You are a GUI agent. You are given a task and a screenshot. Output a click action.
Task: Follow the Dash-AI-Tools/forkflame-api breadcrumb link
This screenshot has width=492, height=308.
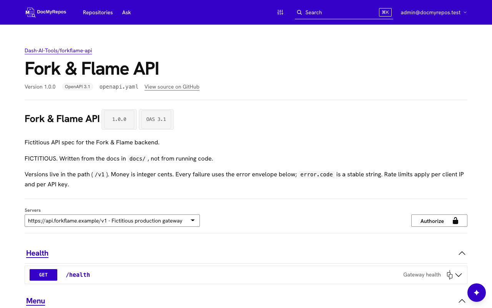[x=58, y=50]
